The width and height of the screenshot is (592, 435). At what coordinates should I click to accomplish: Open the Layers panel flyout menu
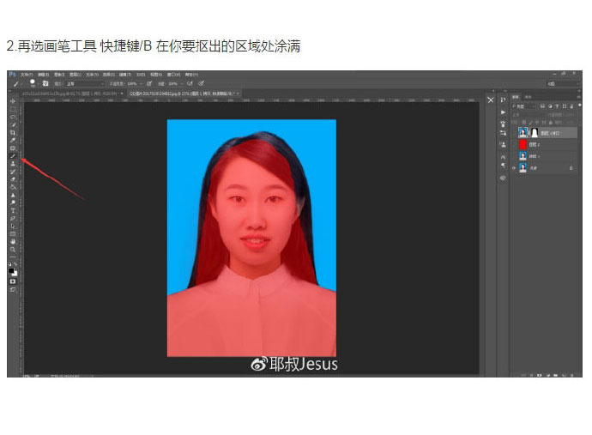tap(578, 97)
